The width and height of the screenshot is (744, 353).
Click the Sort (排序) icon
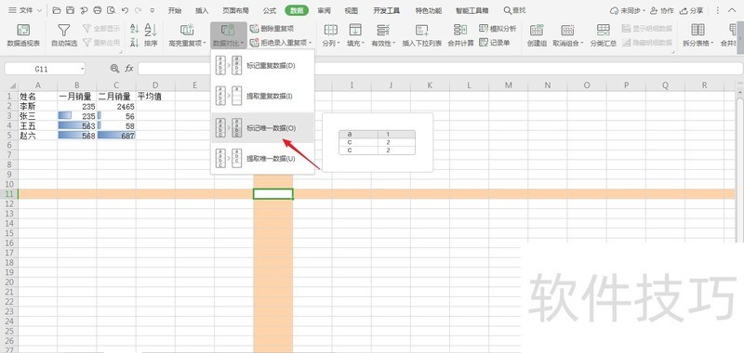151,31
